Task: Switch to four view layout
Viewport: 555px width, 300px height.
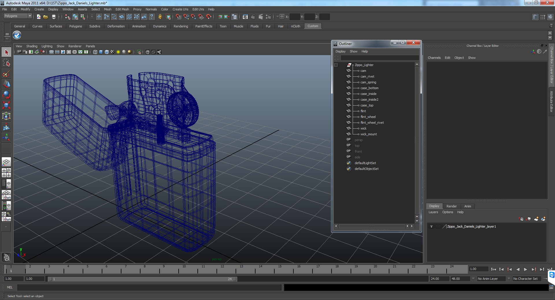Action: click(6, 172)
